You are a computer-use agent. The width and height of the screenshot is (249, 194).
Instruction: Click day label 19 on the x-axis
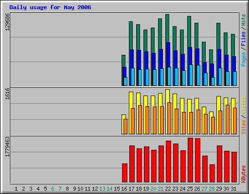[x=146, y=189]
